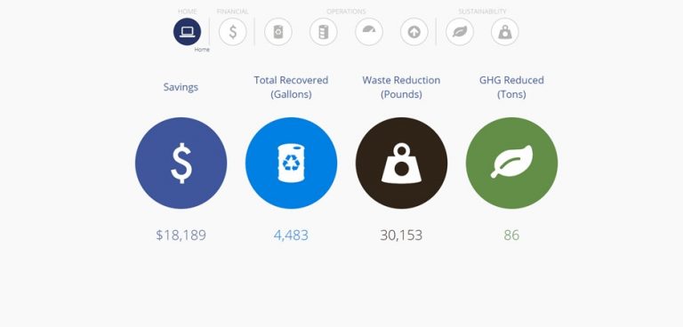Click the 30,153 pounds value

pos(401,235)
